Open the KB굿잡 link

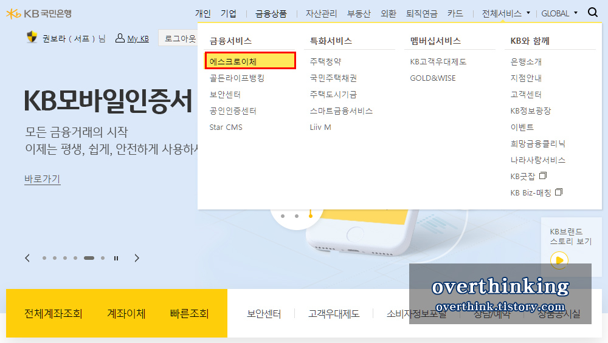click(523, 177)
